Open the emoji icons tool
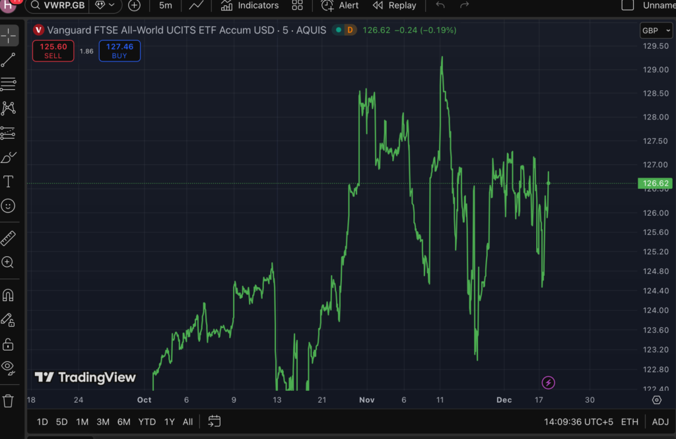Image resolution: width=676 pixels, height=439 pixels. 9,206
